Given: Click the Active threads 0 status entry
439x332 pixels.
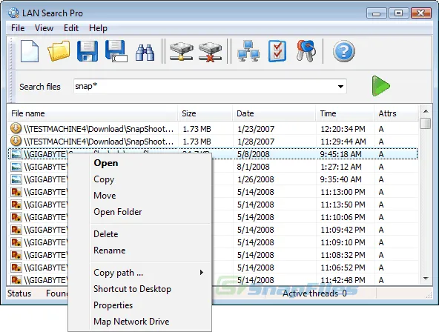Looking at the screenshot, I should (314, 293).
